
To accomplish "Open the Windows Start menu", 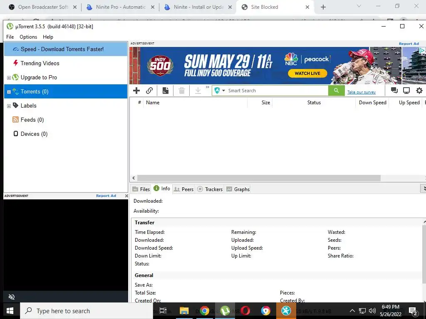I will tap(10, 311).
